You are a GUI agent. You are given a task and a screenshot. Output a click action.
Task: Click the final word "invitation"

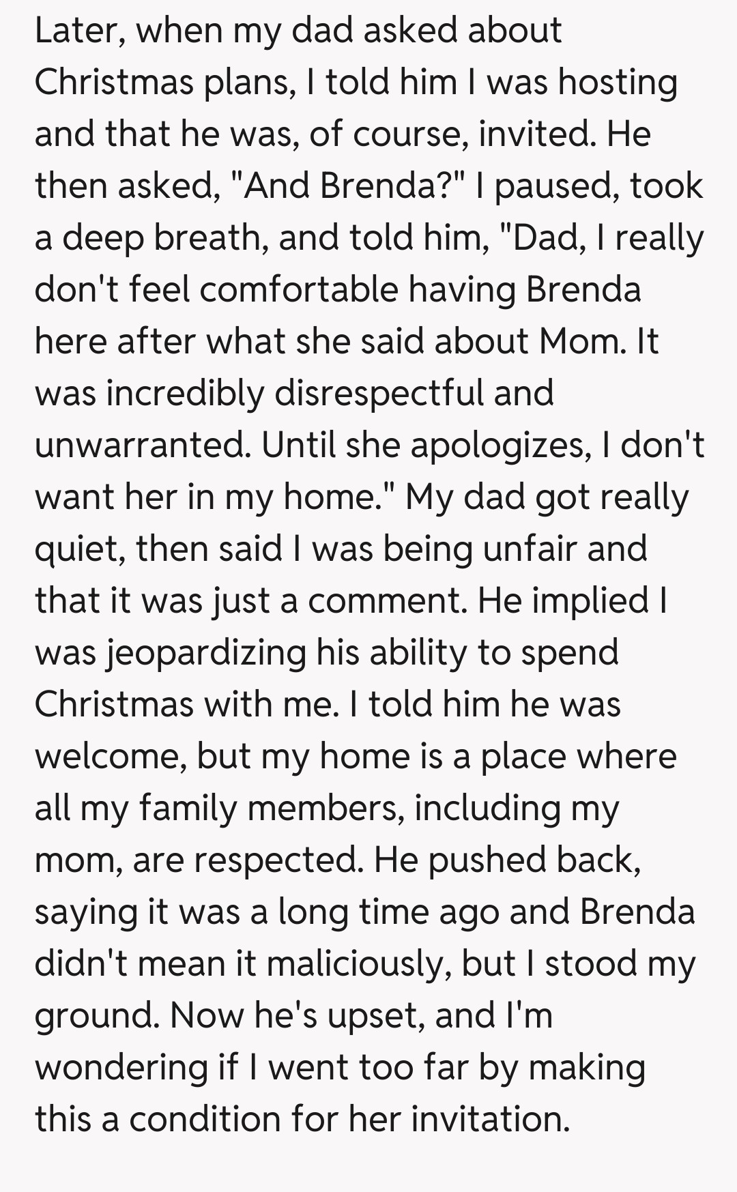click(x=489, y=1120)
